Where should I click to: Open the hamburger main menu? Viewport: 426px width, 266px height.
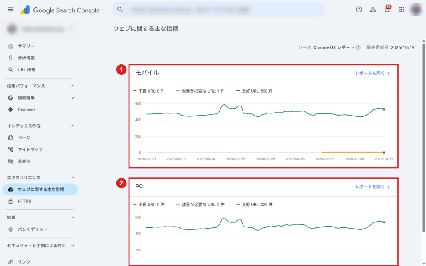point(10,10)
